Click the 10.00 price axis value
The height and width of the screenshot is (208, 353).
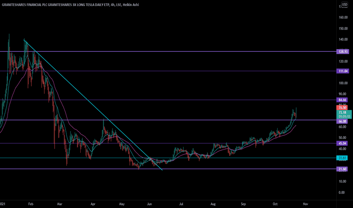[x=342, y=182]
